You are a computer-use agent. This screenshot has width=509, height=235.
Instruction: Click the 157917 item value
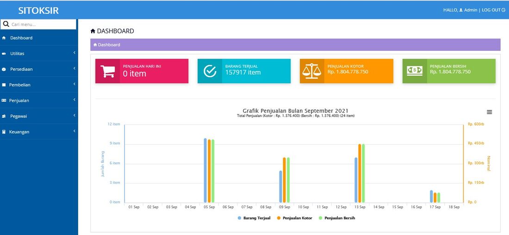coord(243,72)
